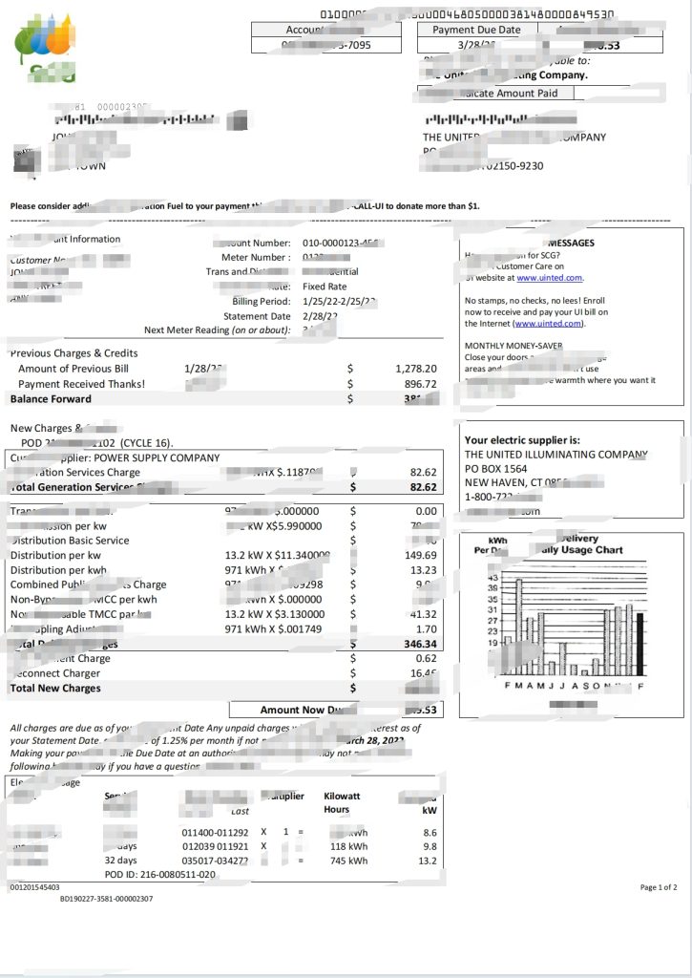Click the payment amount '896.72'
The height and width of the screenshot is (978, 692).
[421, 384]
